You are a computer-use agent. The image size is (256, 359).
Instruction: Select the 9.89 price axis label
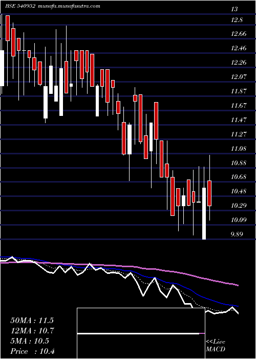click(237, 234)
